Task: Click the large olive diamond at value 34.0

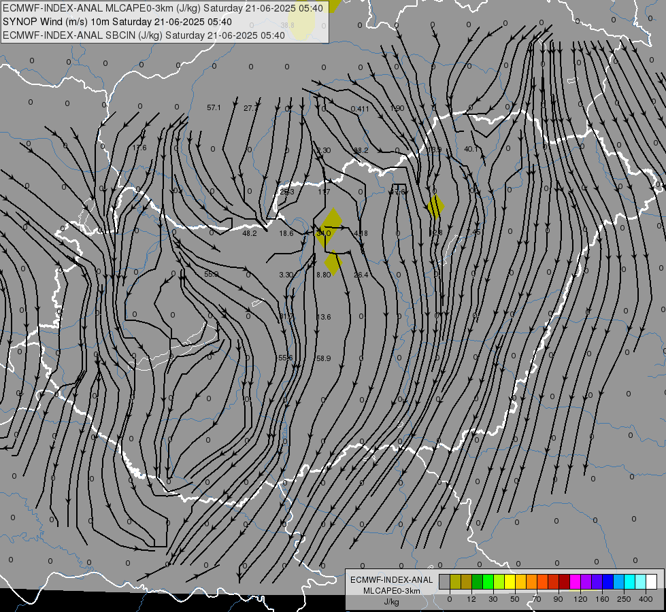Action: (x=330, y=227)
